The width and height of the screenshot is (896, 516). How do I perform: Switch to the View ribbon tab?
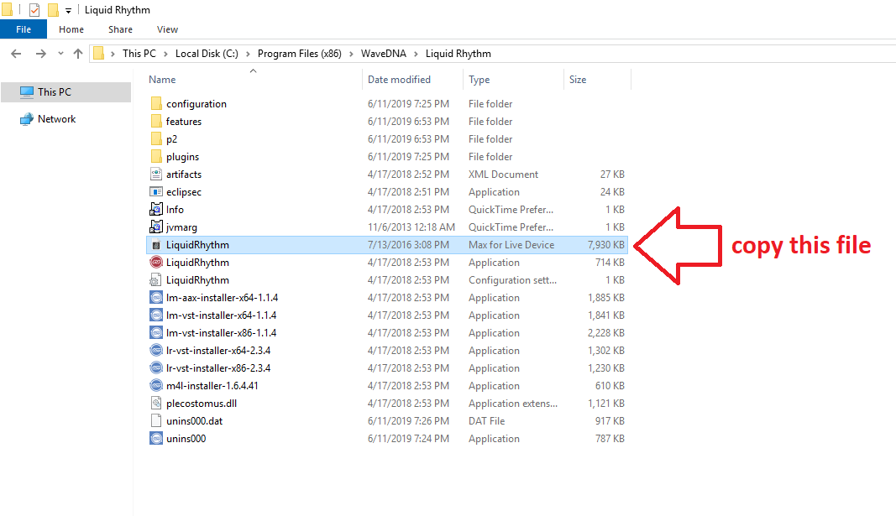point(167,29)
